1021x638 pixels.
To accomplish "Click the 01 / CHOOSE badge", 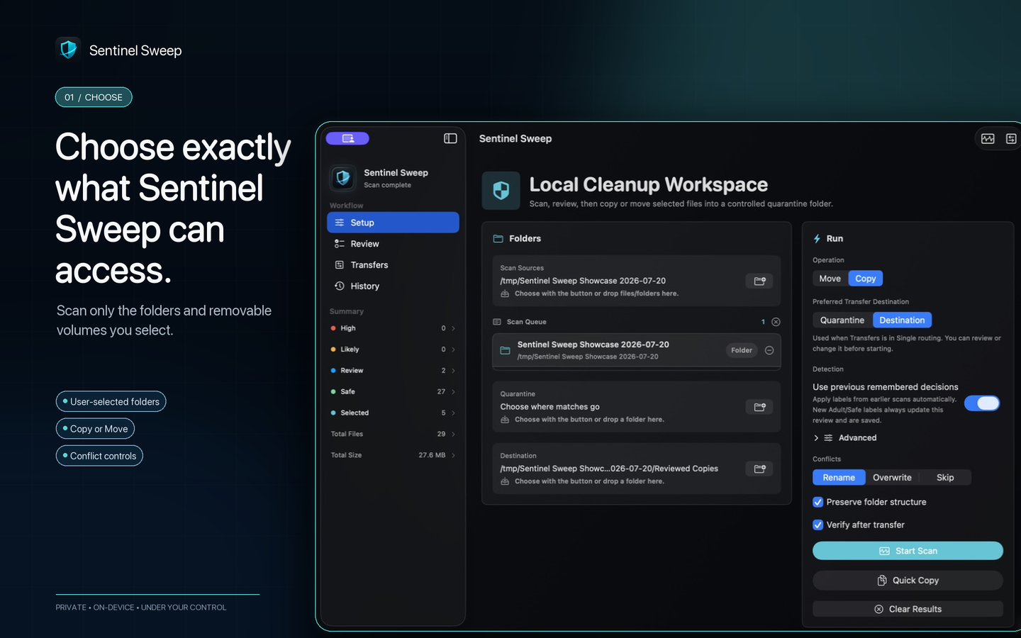I will [x=94, y=97].
